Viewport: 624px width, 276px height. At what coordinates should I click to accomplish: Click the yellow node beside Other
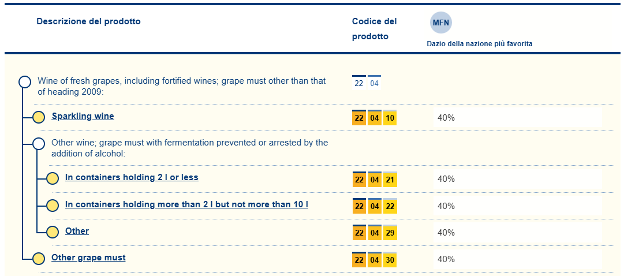click(x=53, y=232)
